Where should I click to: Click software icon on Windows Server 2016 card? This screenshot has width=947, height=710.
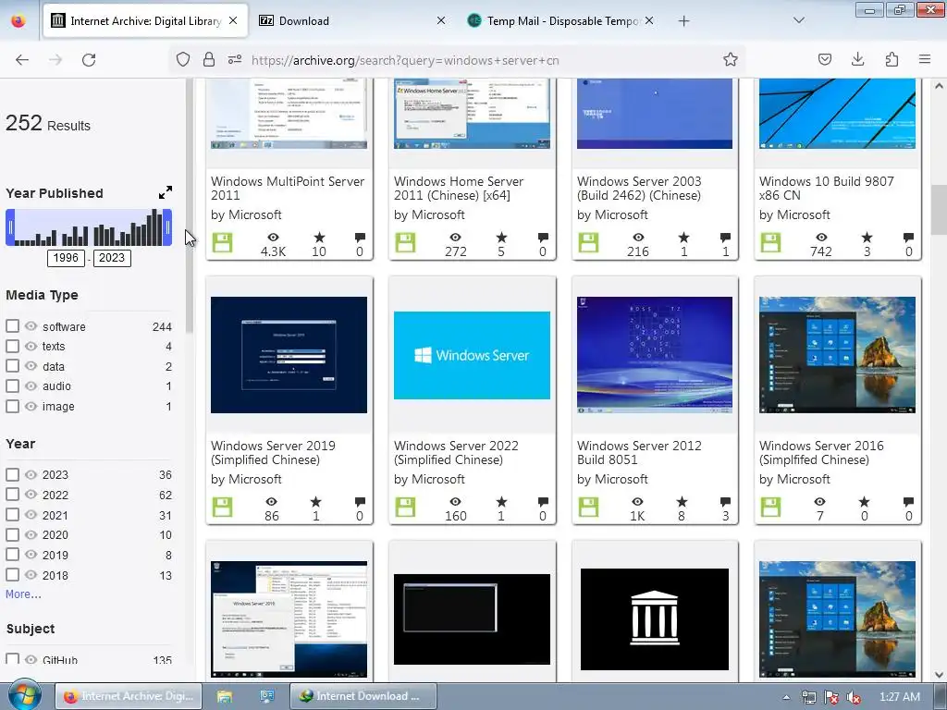click(770, 507)
